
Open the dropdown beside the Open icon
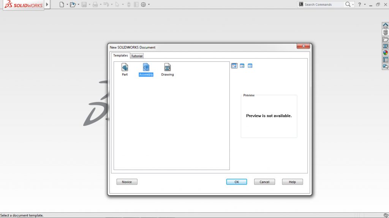78,5
